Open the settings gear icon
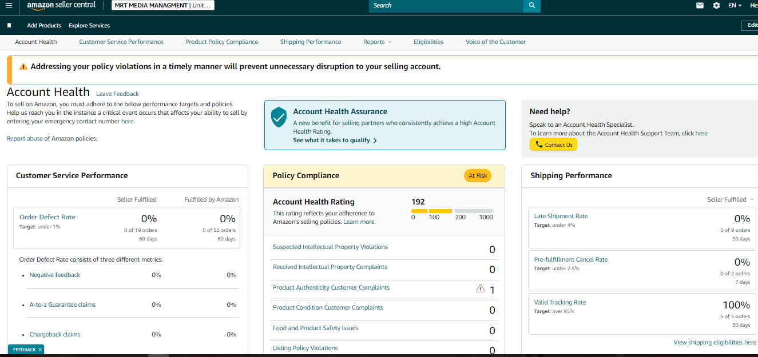This screenshot has width=758, height=357. pyautogui.click(x=716, y=5)
